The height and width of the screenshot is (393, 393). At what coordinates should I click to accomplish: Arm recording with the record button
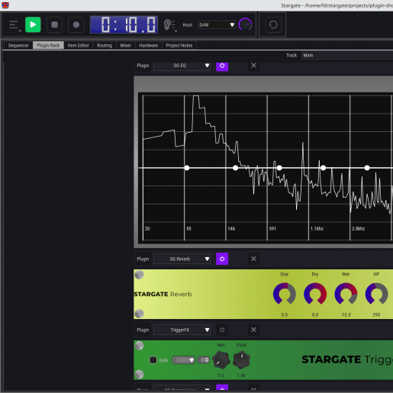coord(76,24)
